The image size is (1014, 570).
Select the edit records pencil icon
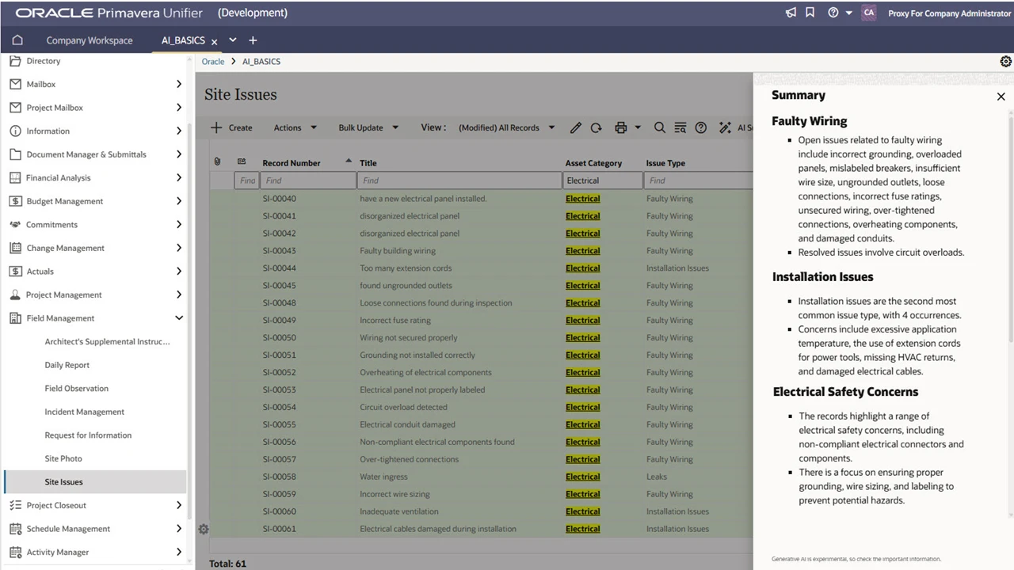[576, 127]
